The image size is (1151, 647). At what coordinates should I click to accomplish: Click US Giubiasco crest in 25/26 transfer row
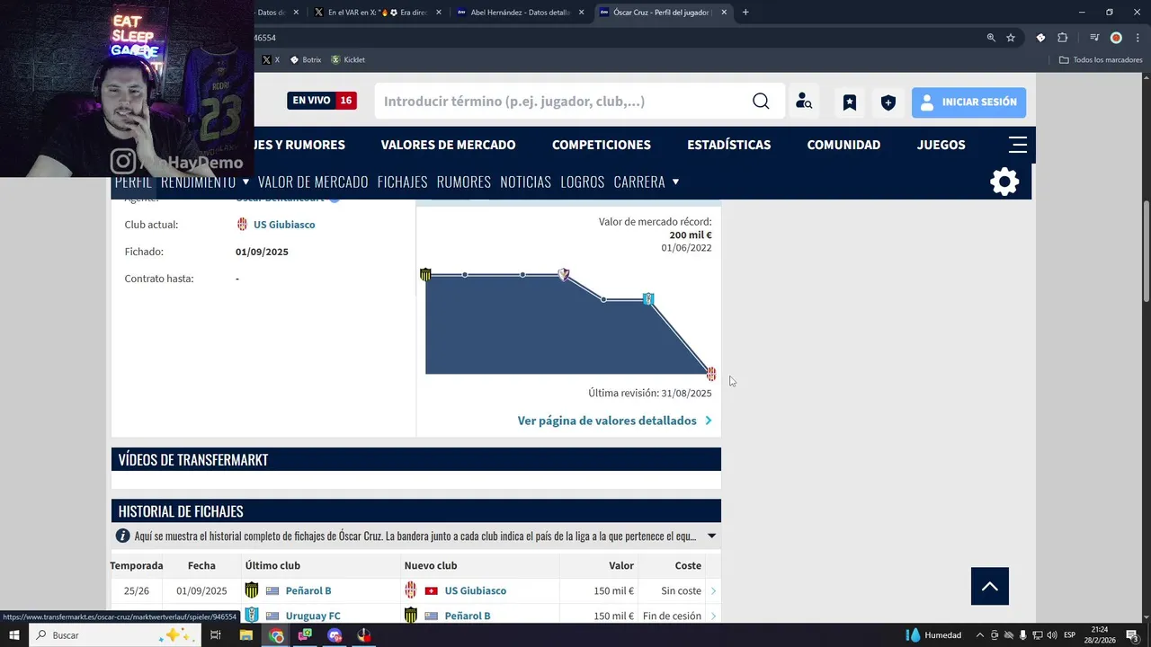pos(411,590)
